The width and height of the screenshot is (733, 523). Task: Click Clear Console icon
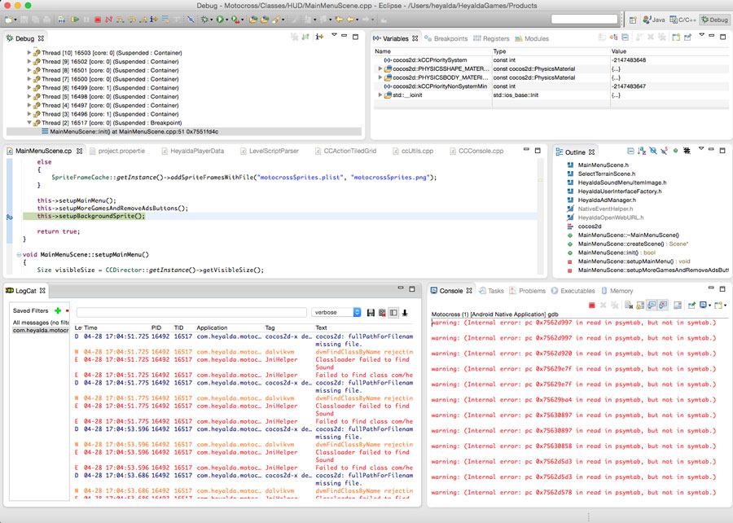coord(629,305)
